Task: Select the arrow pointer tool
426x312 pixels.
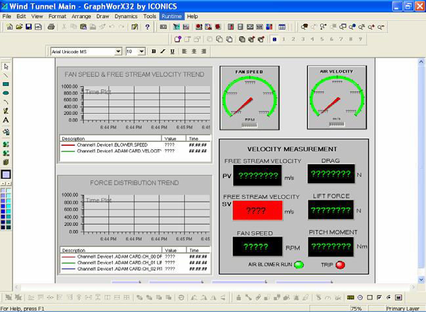Action: click(6, 66)
